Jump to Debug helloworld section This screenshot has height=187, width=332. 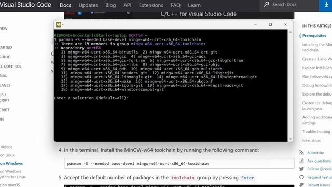317,85
